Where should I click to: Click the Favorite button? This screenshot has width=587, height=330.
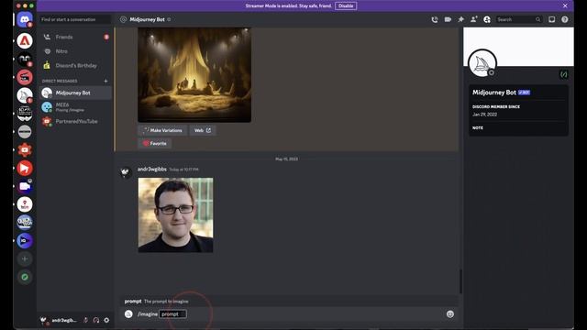[155, 143]
